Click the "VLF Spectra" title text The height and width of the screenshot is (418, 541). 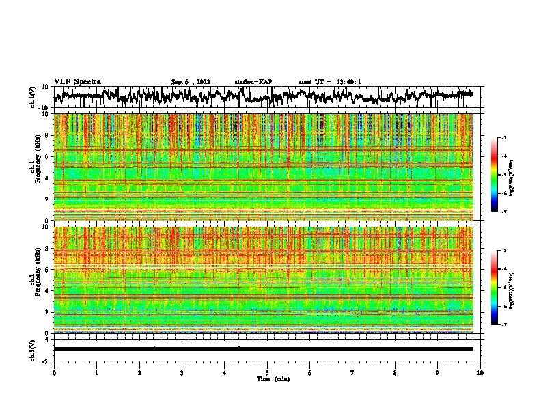coord(77,82)
